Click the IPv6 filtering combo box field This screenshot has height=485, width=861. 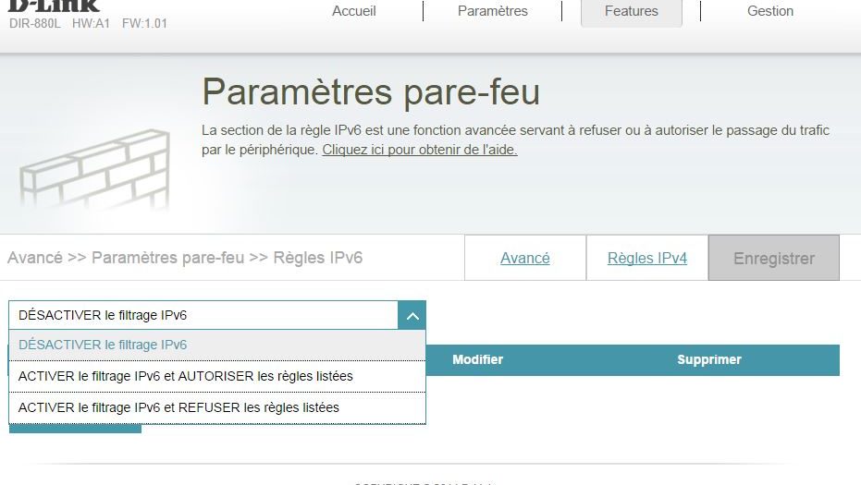coord(203,316)
